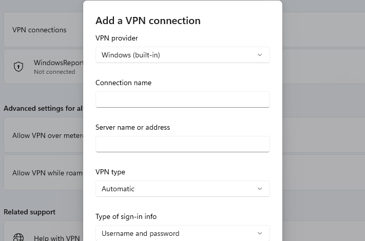The width and height of the screenshot is (365, 241).
Task: Click the Allow VPN over metered networks row
Action: click(44, 135)
